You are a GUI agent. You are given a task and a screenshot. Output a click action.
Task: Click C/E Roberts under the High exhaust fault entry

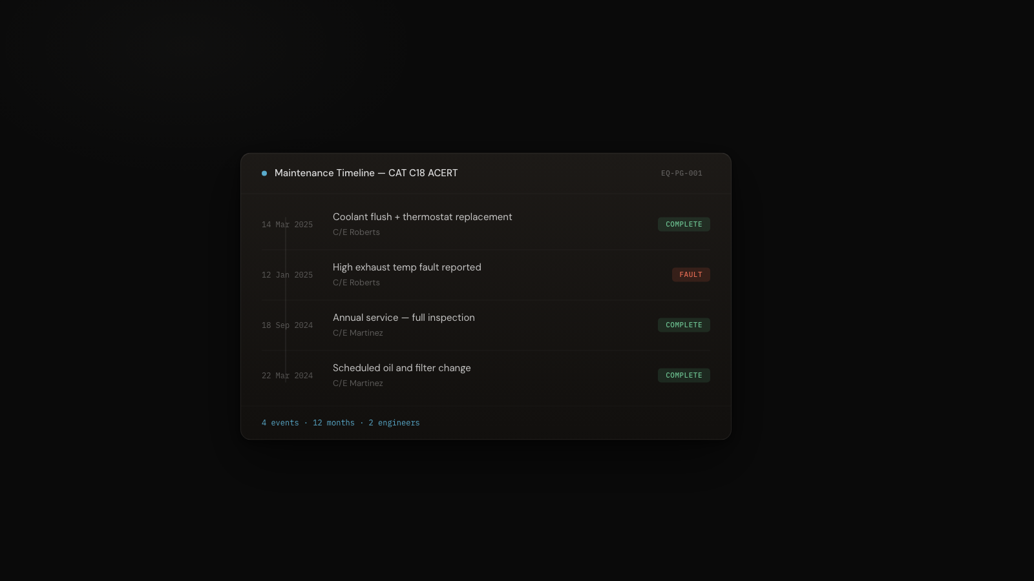[356, 283]
